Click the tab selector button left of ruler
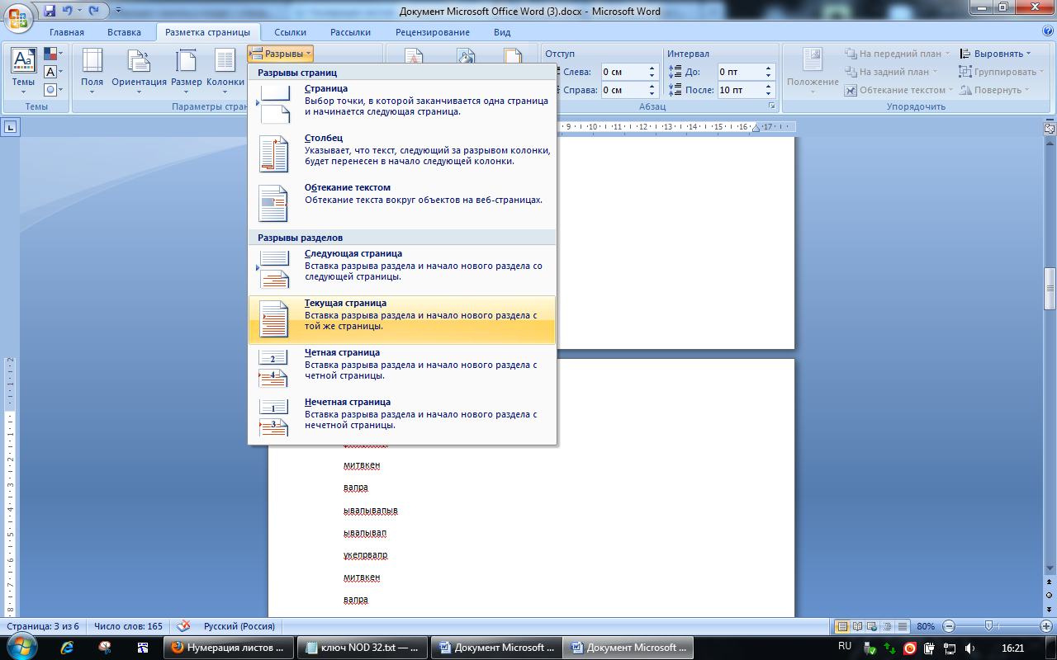This screenshot has height=660, width=1057. point(11,127)
